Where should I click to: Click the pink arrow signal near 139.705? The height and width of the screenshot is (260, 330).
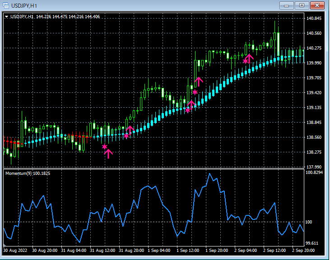coord(199,82)
